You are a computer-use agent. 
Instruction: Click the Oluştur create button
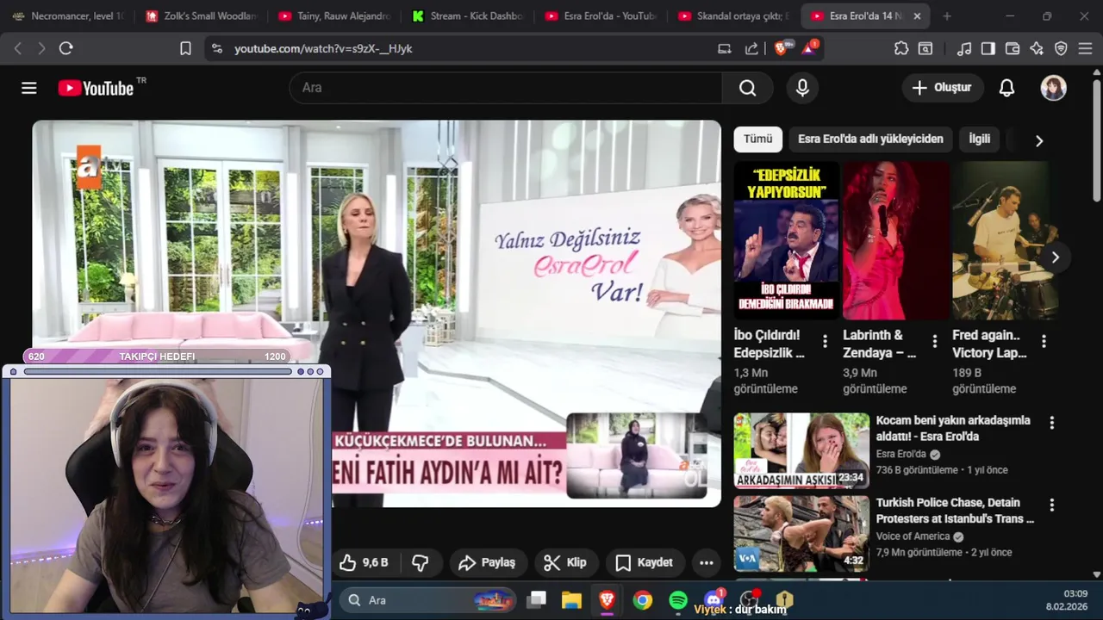click(941, 88)
